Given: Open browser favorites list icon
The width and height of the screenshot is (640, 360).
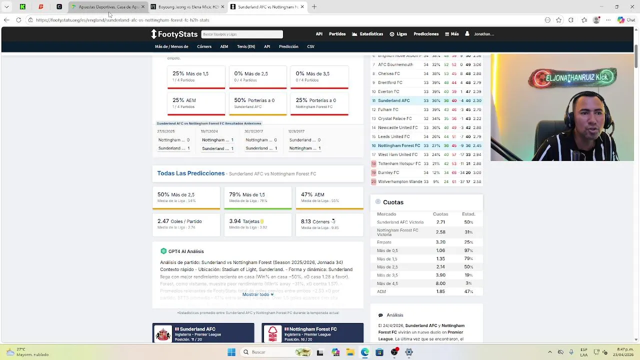Looking at the screenshot, I should coord(584,20).
